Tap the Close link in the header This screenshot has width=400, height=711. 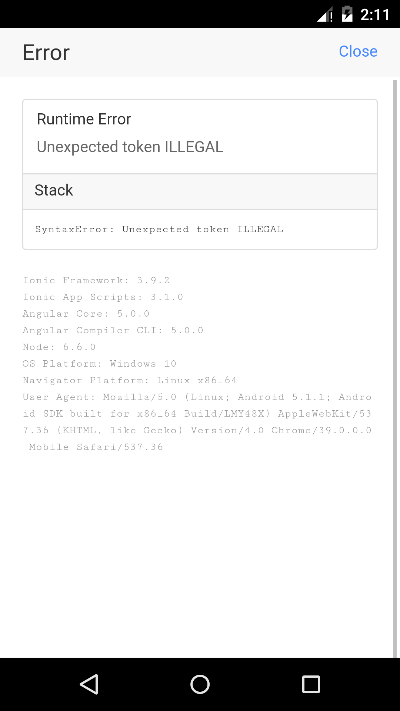click(358, 51)
